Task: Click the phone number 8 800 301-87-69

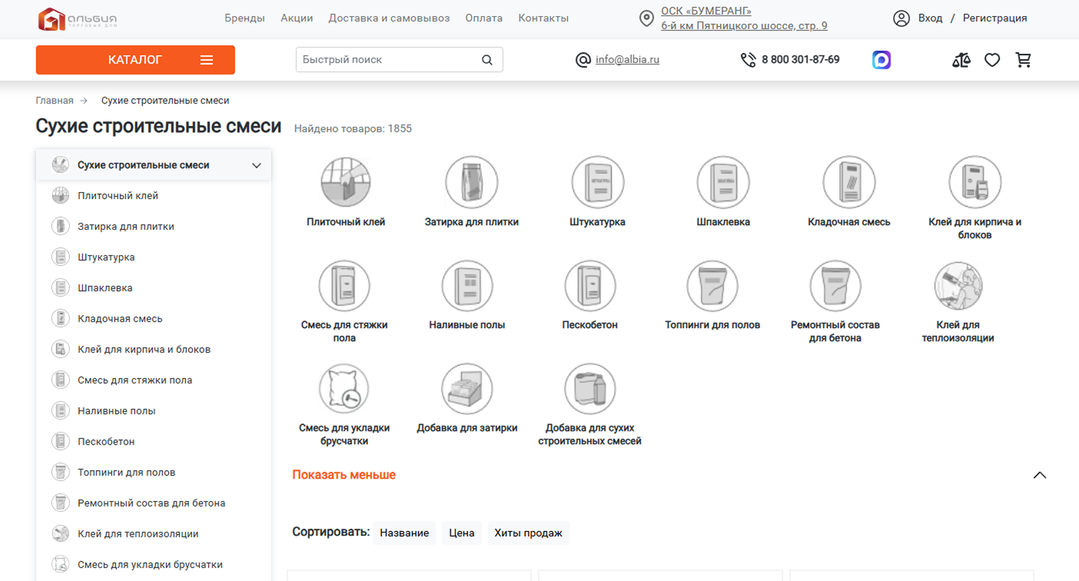Action: 800,60
